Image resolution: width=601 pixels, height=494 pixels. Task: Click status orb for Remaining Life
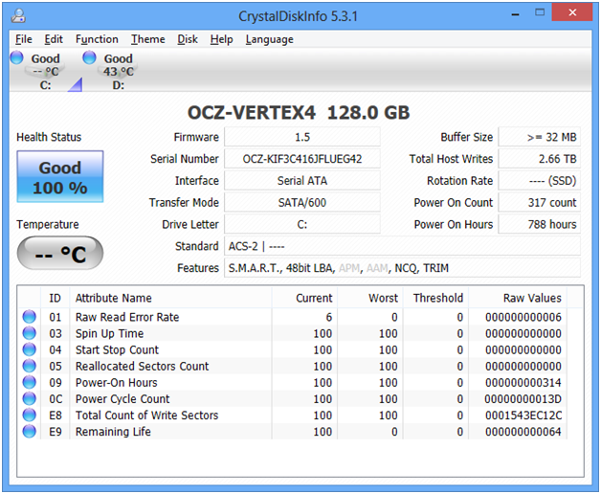coord(29,432)
